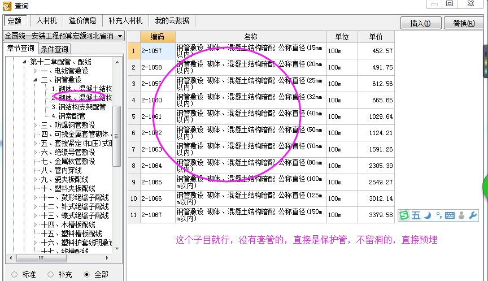The height and width of the screenshot is (281, 488).
Task: Click the Sogou S input method icon
Action: (x=404, y=215)
